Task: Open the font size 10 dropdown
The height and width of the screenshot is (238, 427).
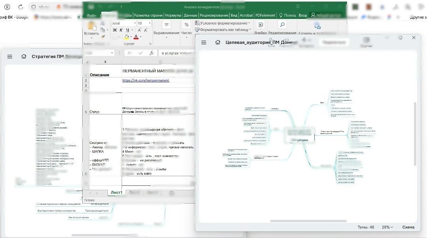Action: [149, 23]
